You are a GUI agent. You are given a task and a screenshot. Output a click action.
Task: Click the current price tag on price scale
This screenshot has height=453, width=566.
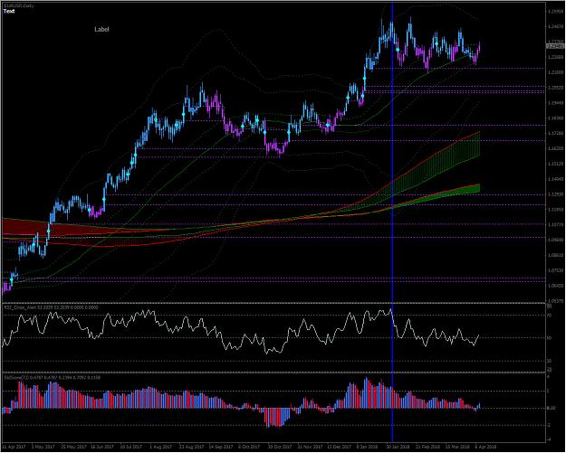[555, 46]
